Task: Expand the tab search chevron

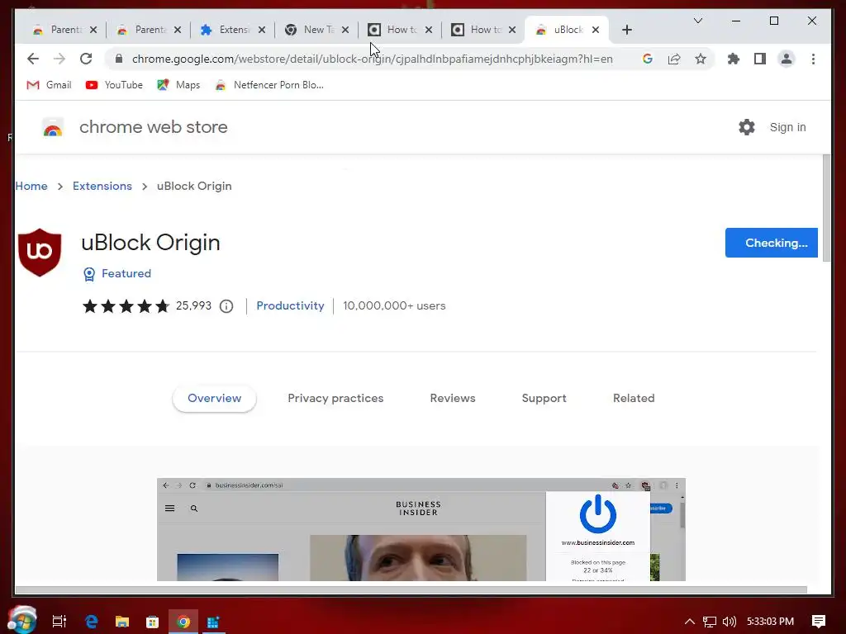Action: (697, 21)
